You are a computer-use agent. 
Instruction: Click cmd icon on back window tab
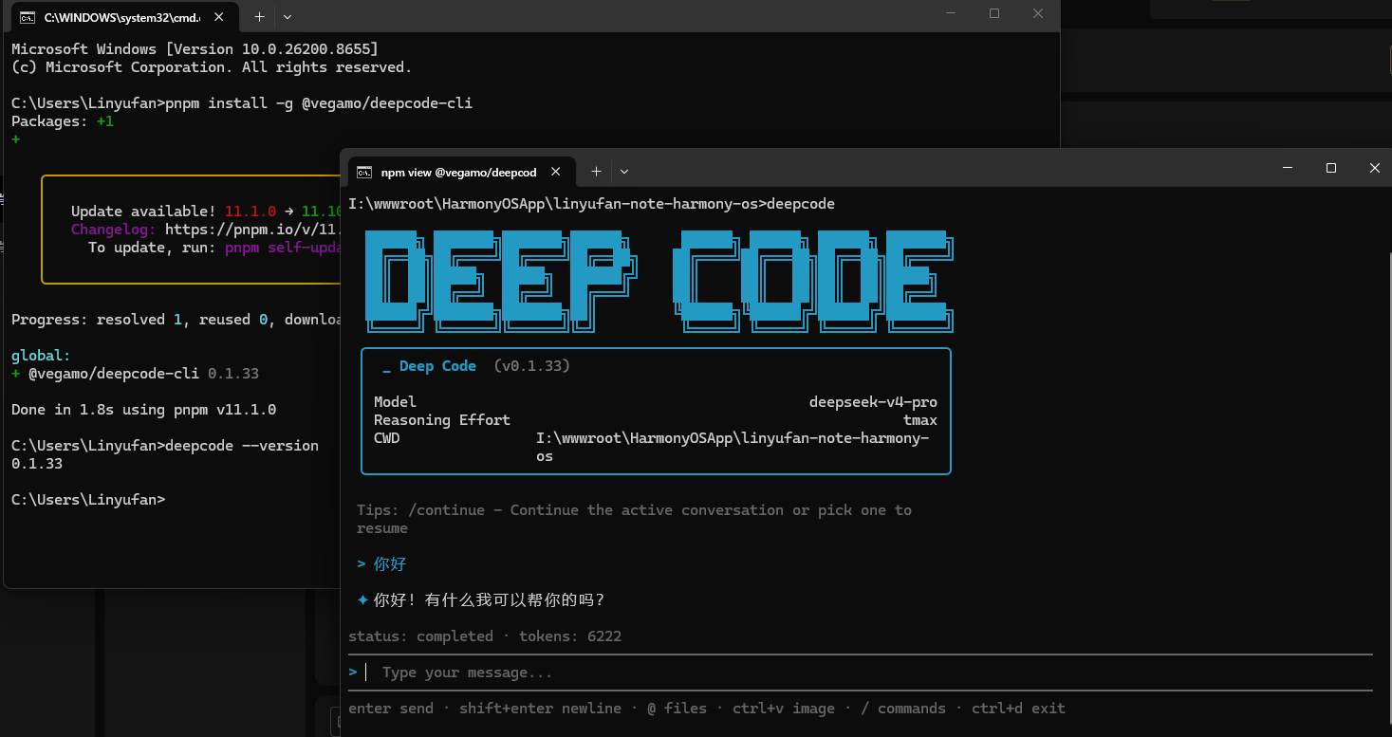tap(28, 17)
